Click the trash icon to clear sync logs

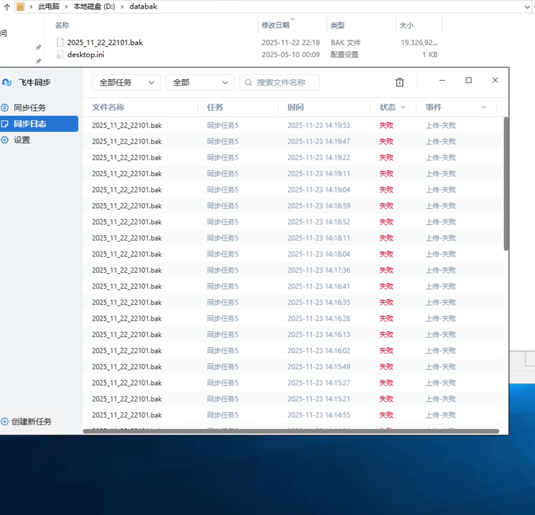click(399, 83)
